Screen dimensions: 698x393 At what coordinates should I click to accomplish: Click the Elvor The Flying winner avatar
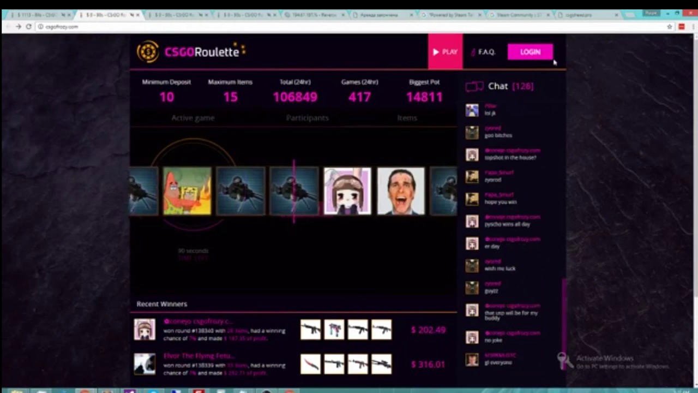145,364
